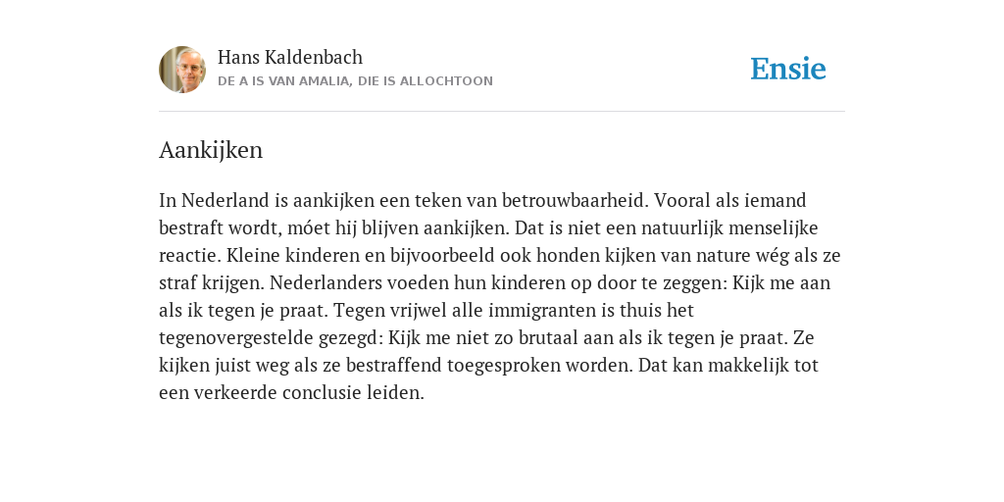
Task: Click the word 'tegenovergestelde' in the paragraph
Action: pos(236,338)
